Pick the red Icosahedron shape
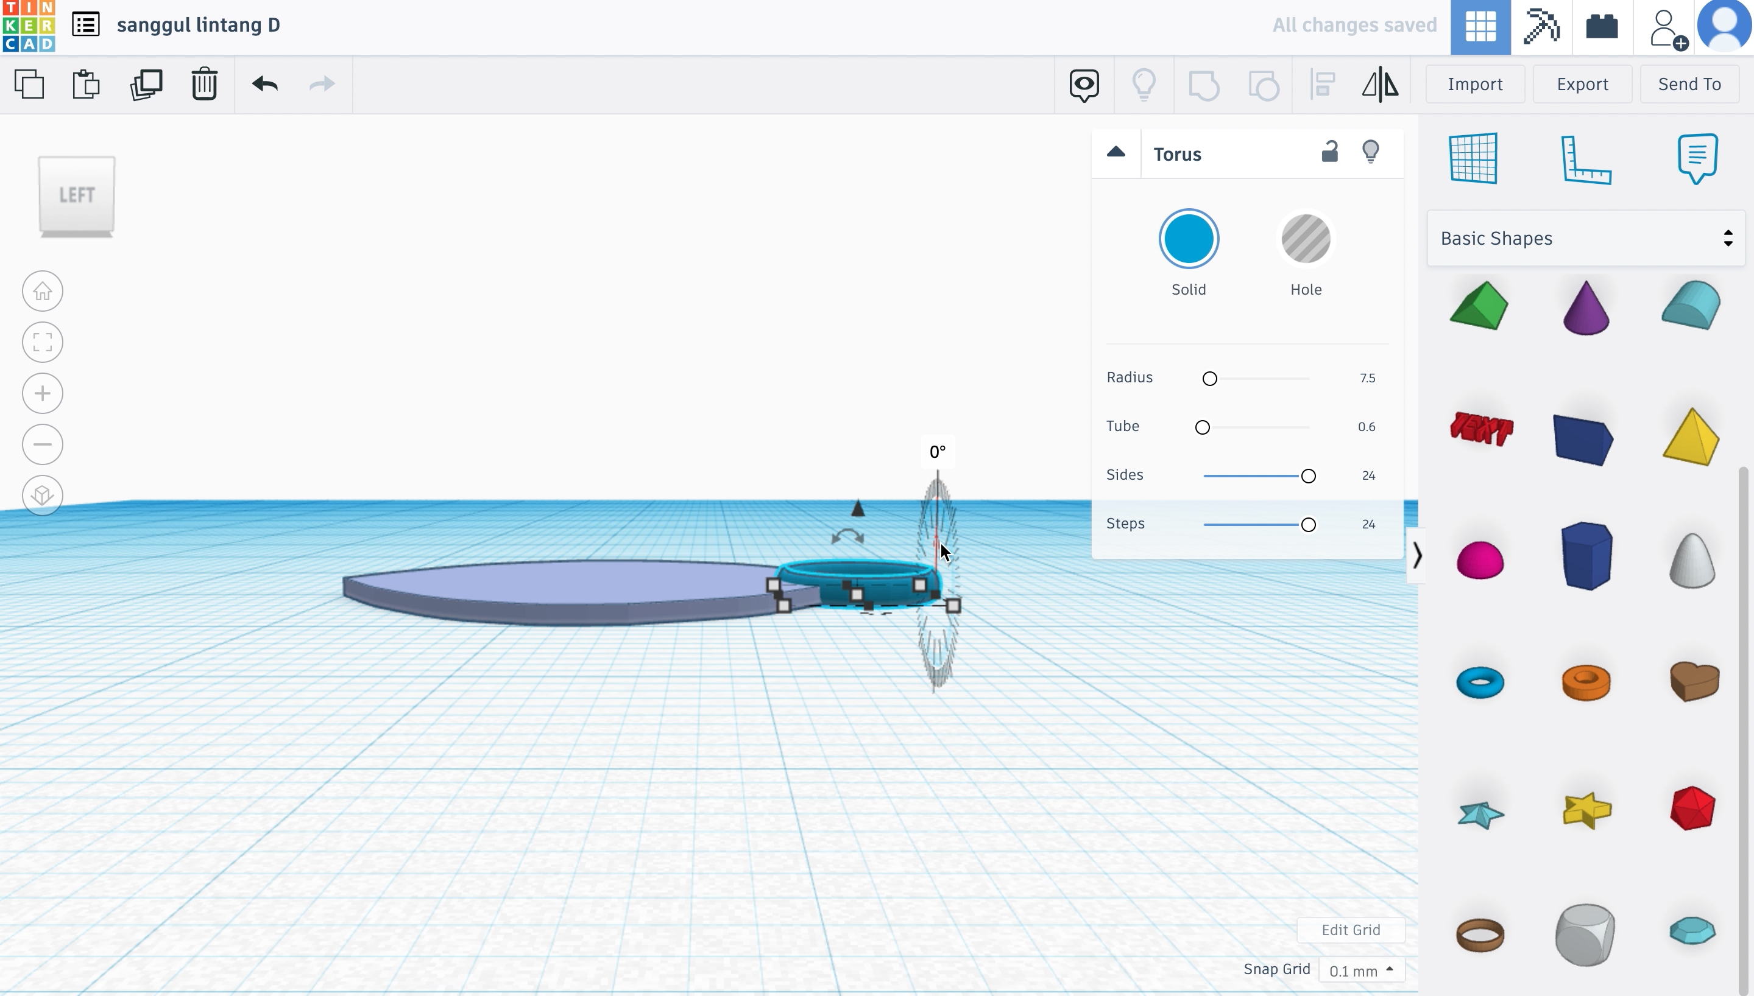 point(1692,808)
